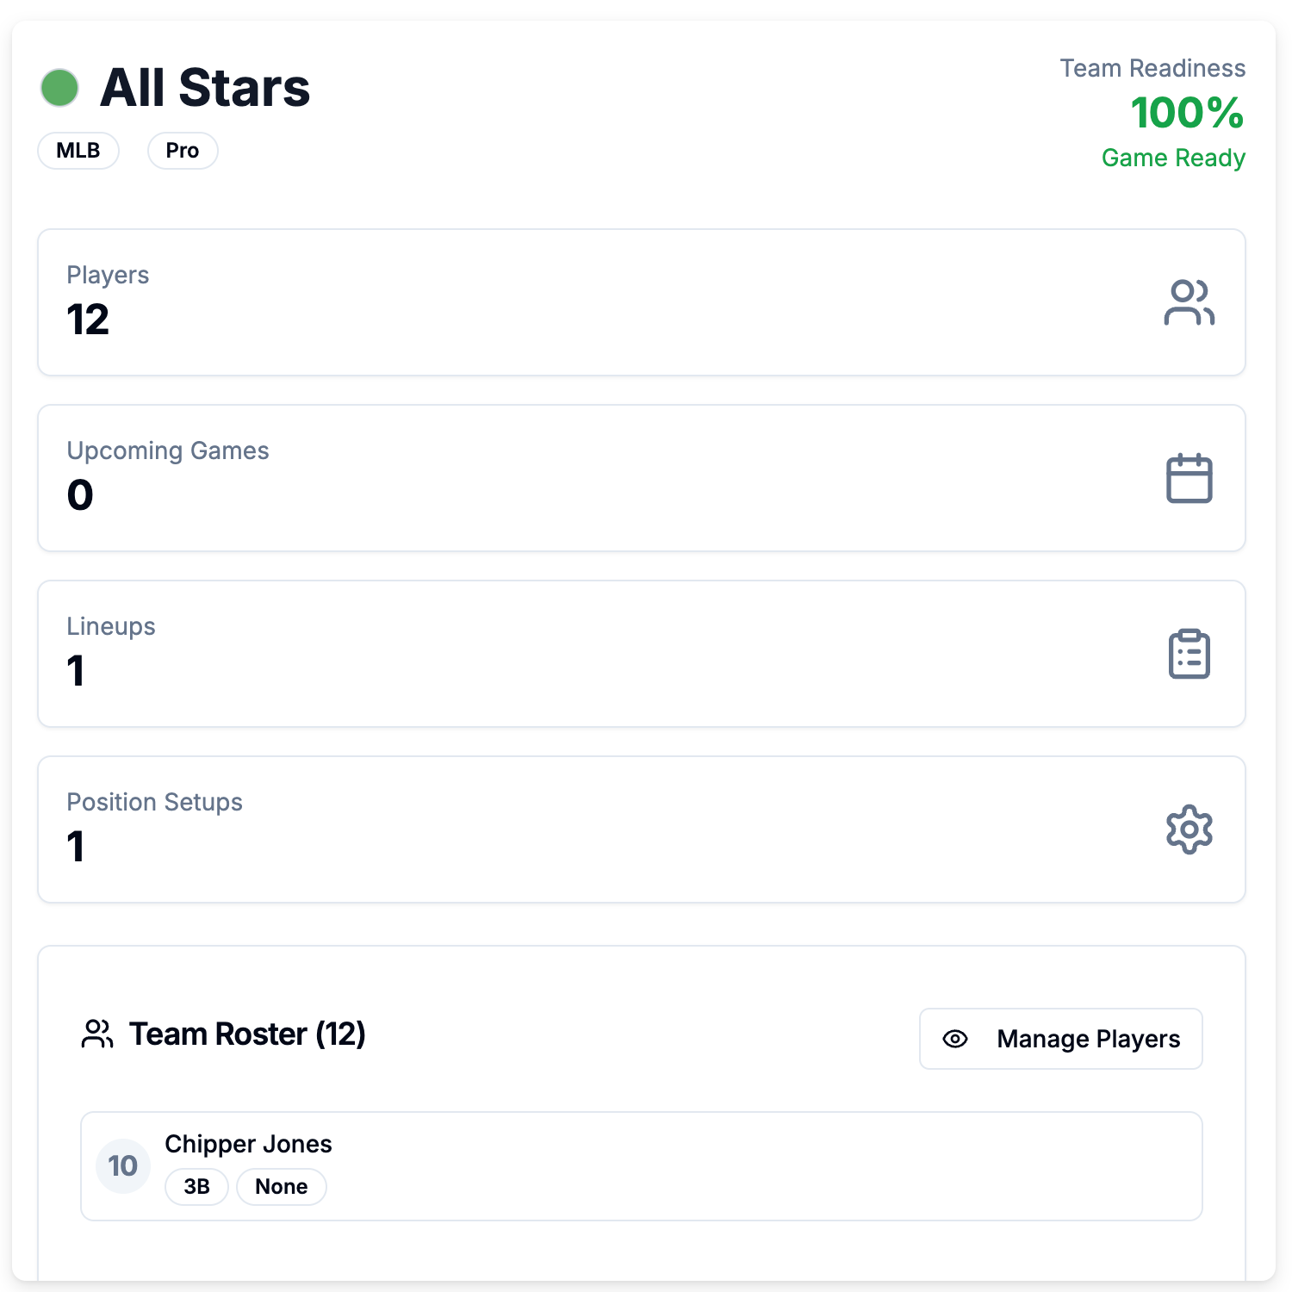Image resolution: width=1292 pixels, height=1292 pixels.
Task: Click the roster people icon beside Team Roster
Action: [x=97, y=1034]
